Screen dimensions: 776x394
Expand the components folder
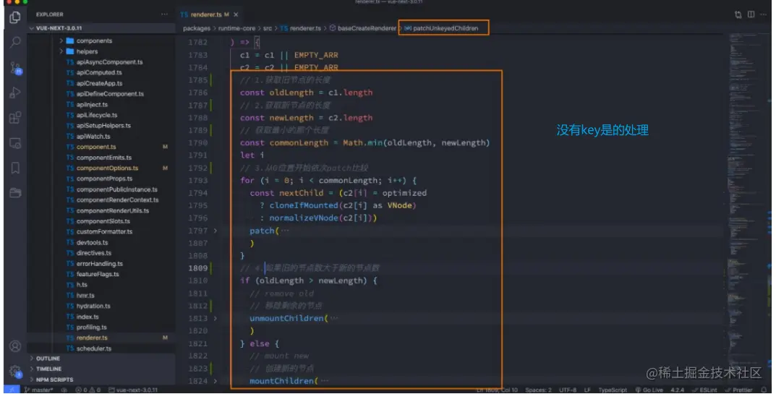click(x=61, y=40)
